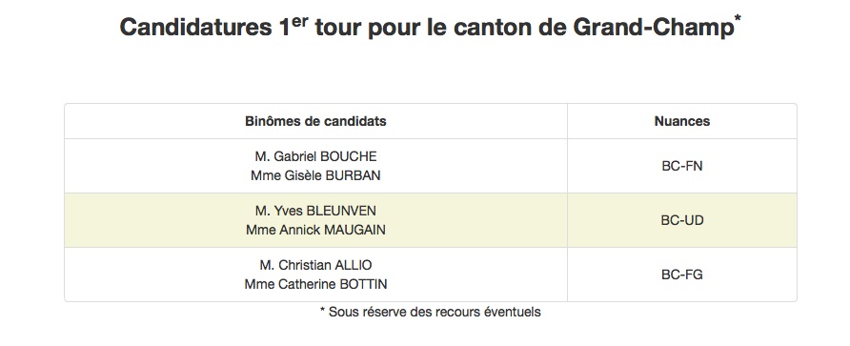Select the BC-FG nuance cell
Screen dimensions: 850x346
(682, 275)
